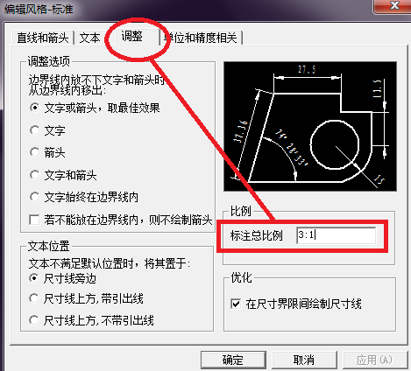Viewport: 411px width, 371px height.
Task: Open the 文本 tab
Action: (x=89, y=38)
